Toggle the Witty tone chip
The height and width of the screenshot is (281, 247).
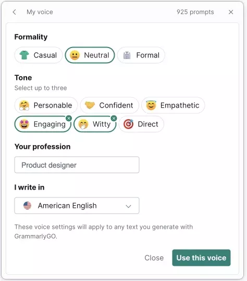coord(95,124)
